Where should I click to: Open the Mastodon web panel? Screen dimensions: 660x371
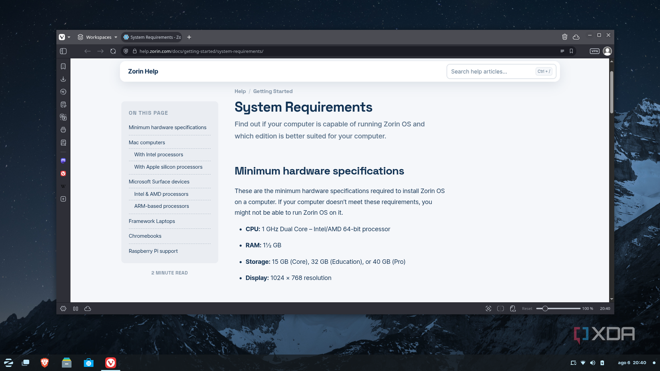(x=63, y=160)
